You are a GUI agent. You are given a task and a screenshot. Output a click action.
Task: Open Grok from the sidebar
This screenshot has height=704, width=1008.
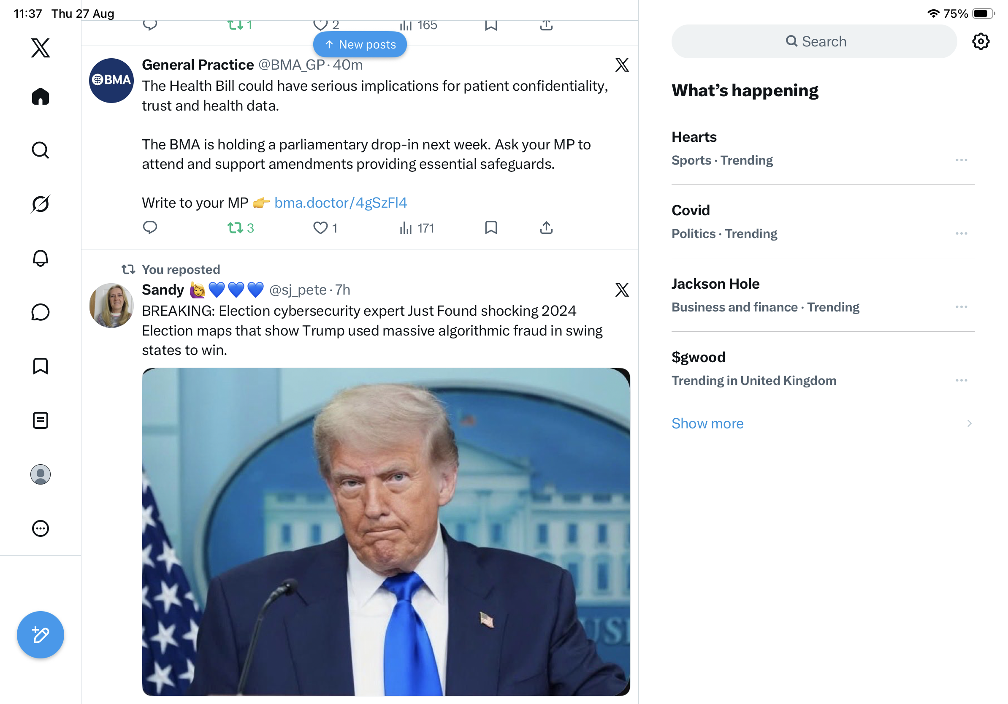coord(41,204)
